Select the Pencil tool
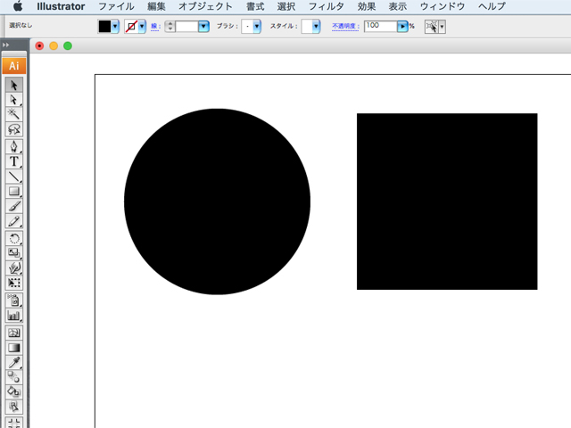Screen dimensions: 571x428 [14, 221]
